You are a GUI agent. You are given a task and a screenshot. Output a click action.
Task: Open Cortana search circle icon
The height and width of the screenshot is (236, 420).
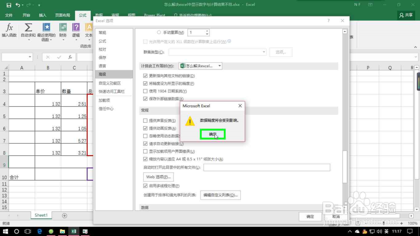click(17, 231)
